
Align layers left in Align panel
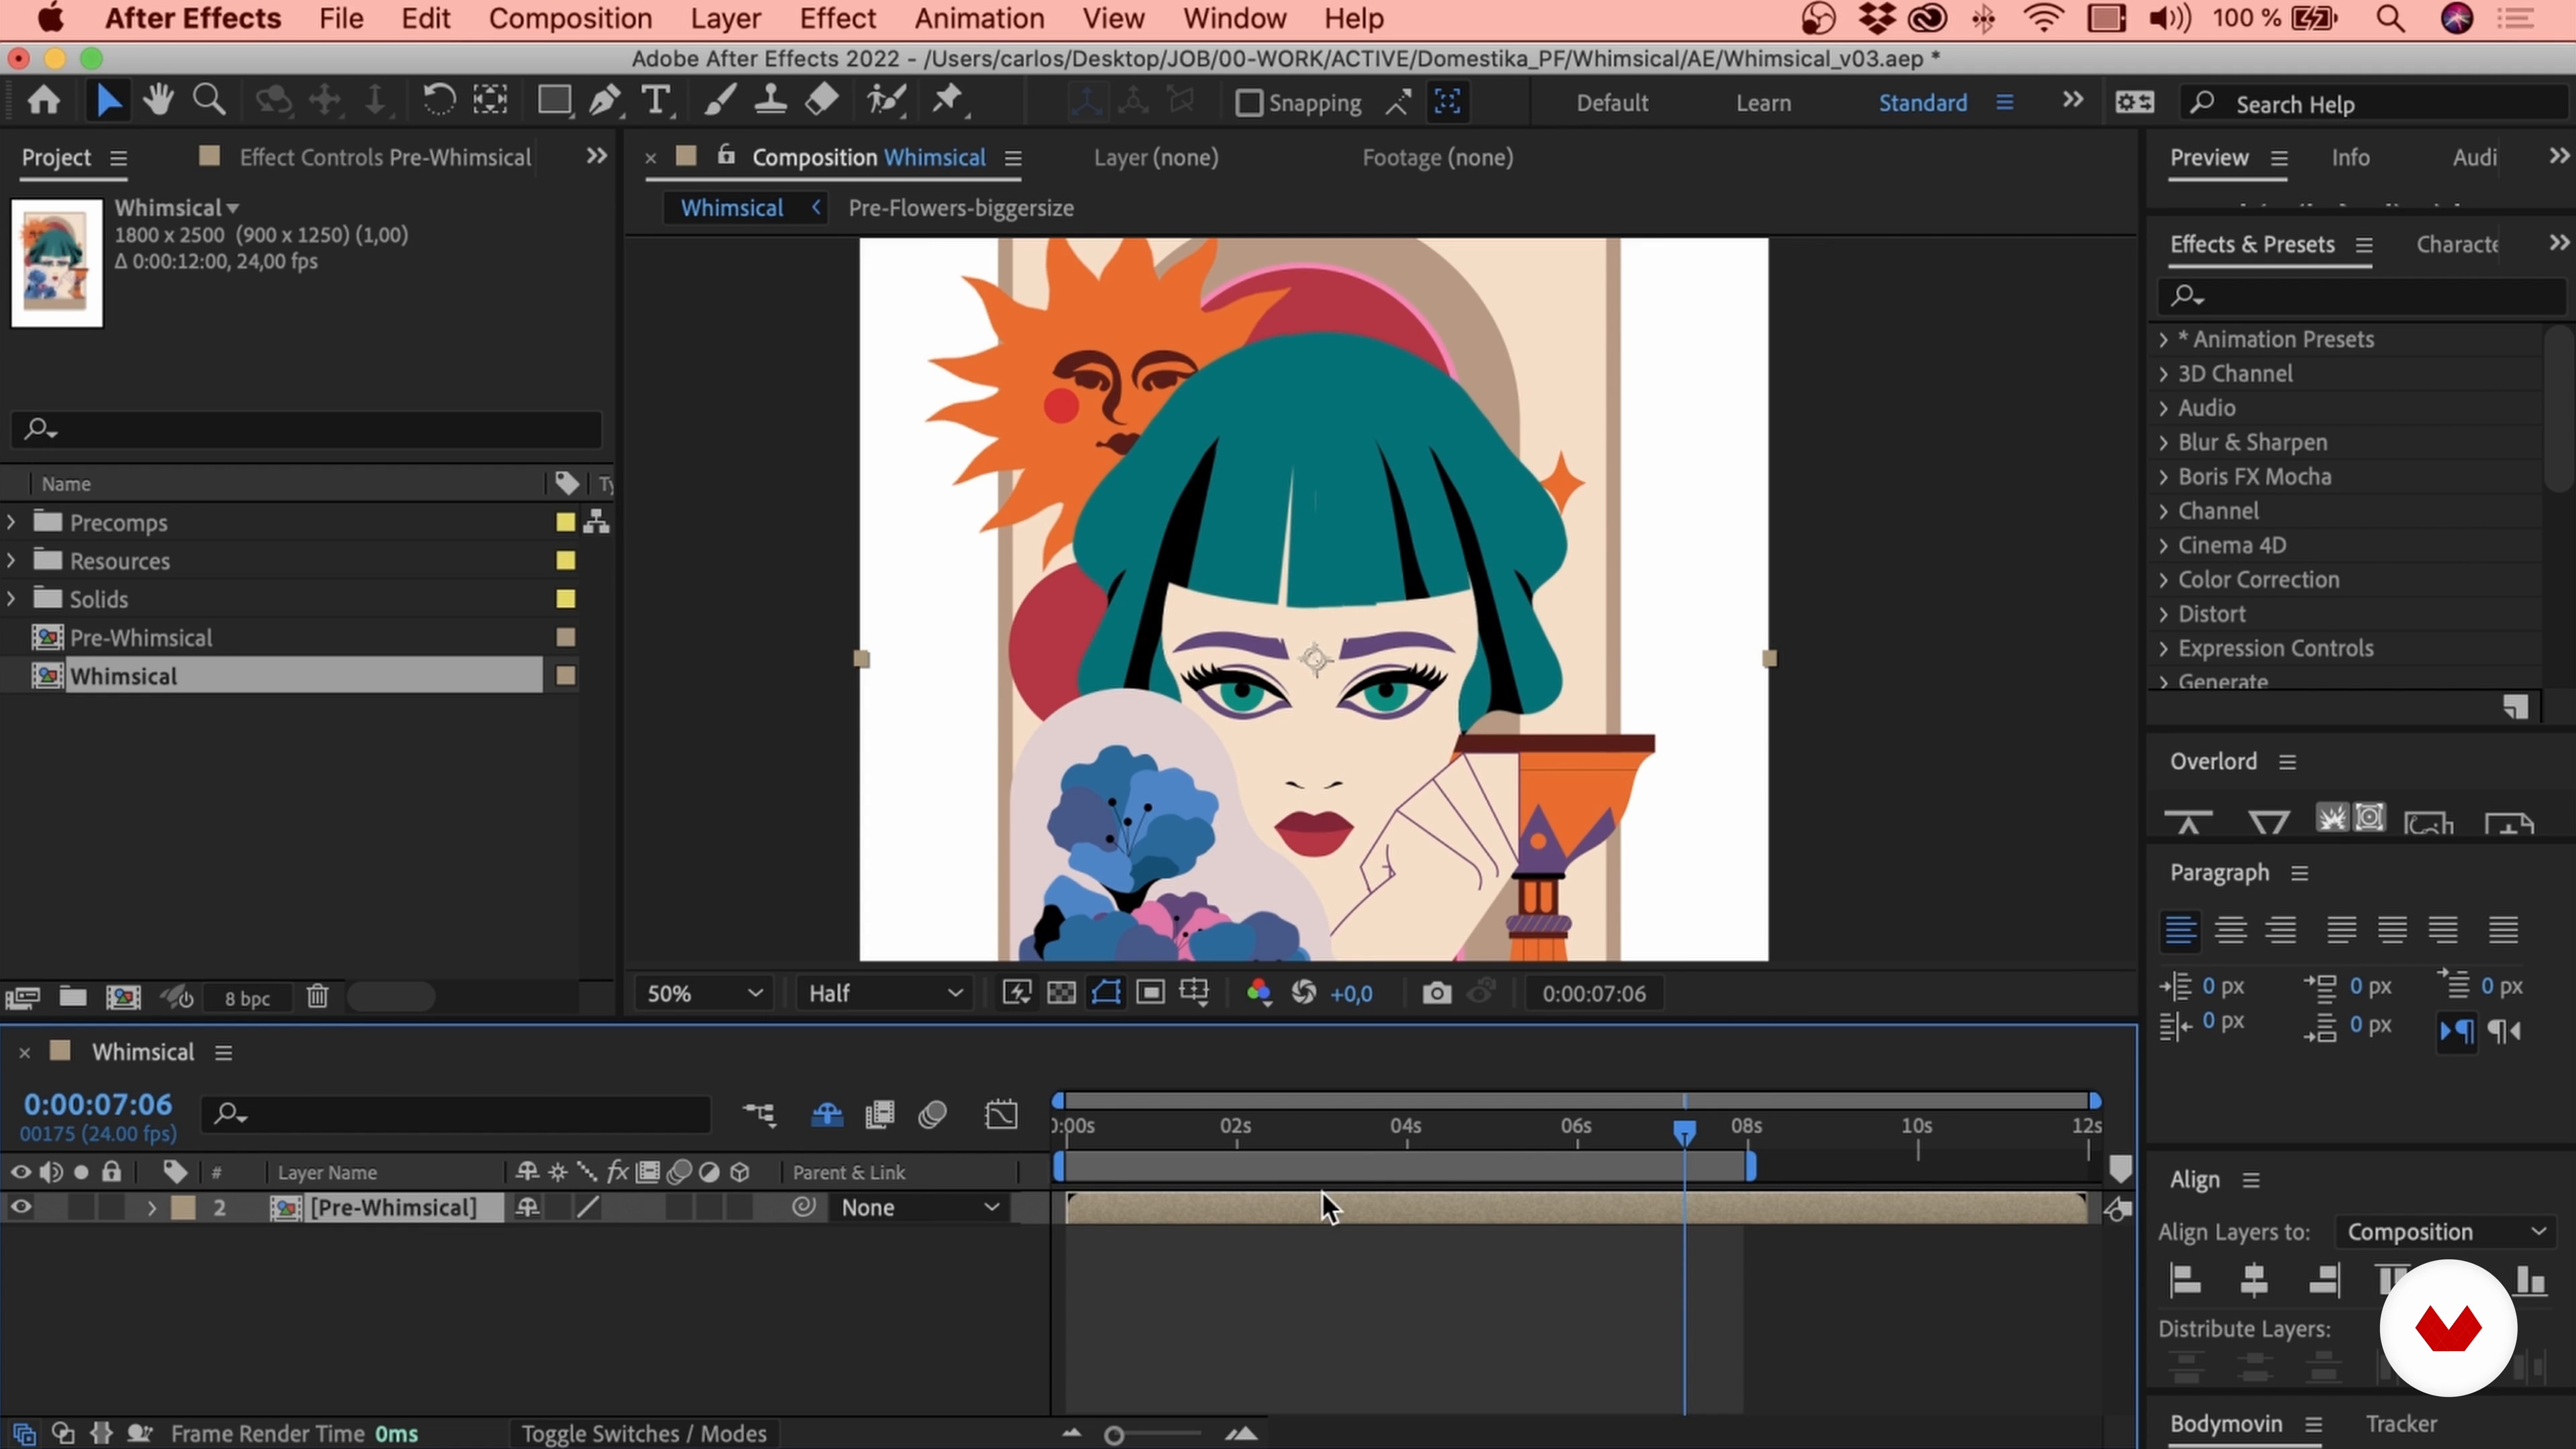2186,1280
